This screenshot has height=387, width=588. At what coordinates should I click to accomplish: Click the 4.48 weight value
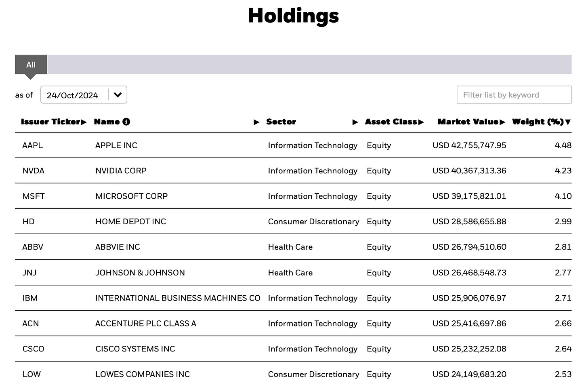click(x=563, y=145)
